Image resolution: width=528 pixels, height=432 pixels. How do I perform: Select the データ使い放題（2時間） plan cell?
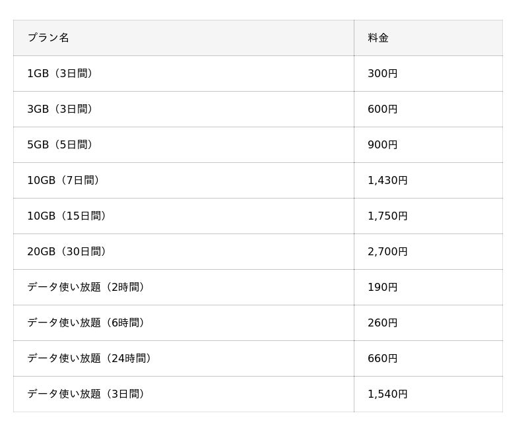pos(85,287)
